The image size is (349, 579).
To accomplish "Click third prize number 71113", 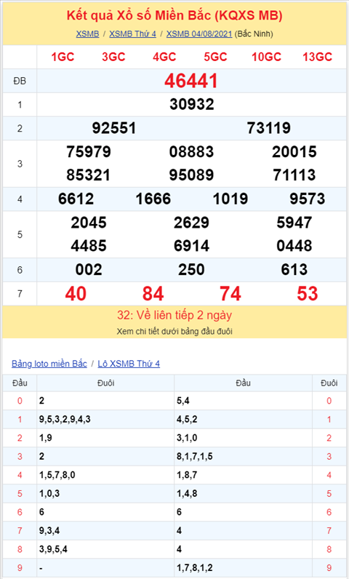I will 294,175.
